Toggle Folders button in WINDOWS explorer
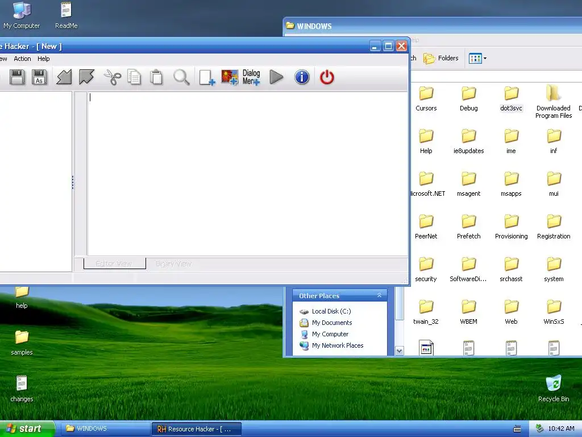Image resolution: width=582 pixels, height=437 pixels. pyautogui.click(x=441, y=58)
